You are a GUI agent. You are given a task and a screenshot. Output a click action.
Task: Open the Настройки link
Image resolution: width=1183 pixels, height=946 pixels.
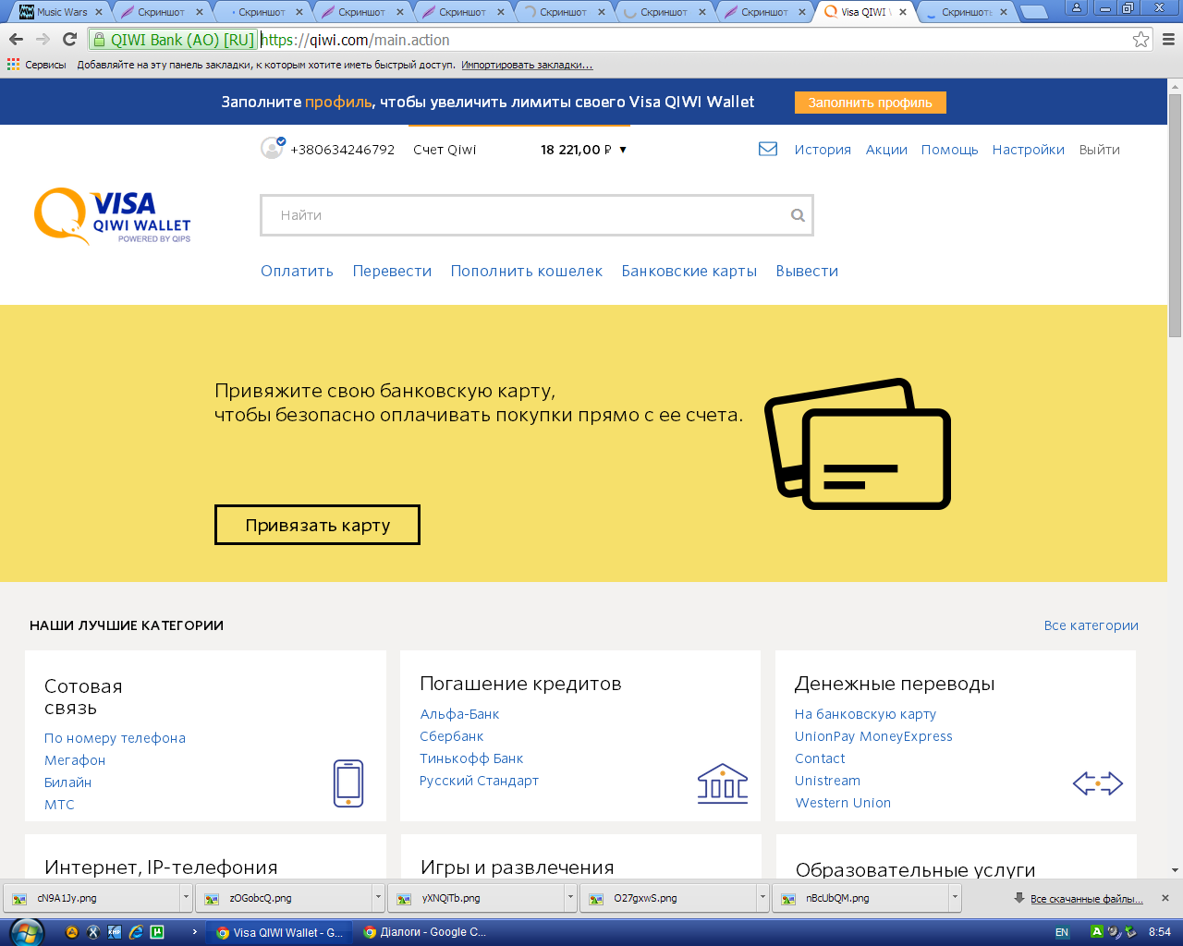[x=1029, y=150]
